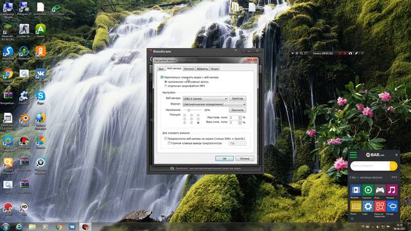Switch to the Options tab
The width and height of the screenshot is (411, 231).
pos(214,69)
